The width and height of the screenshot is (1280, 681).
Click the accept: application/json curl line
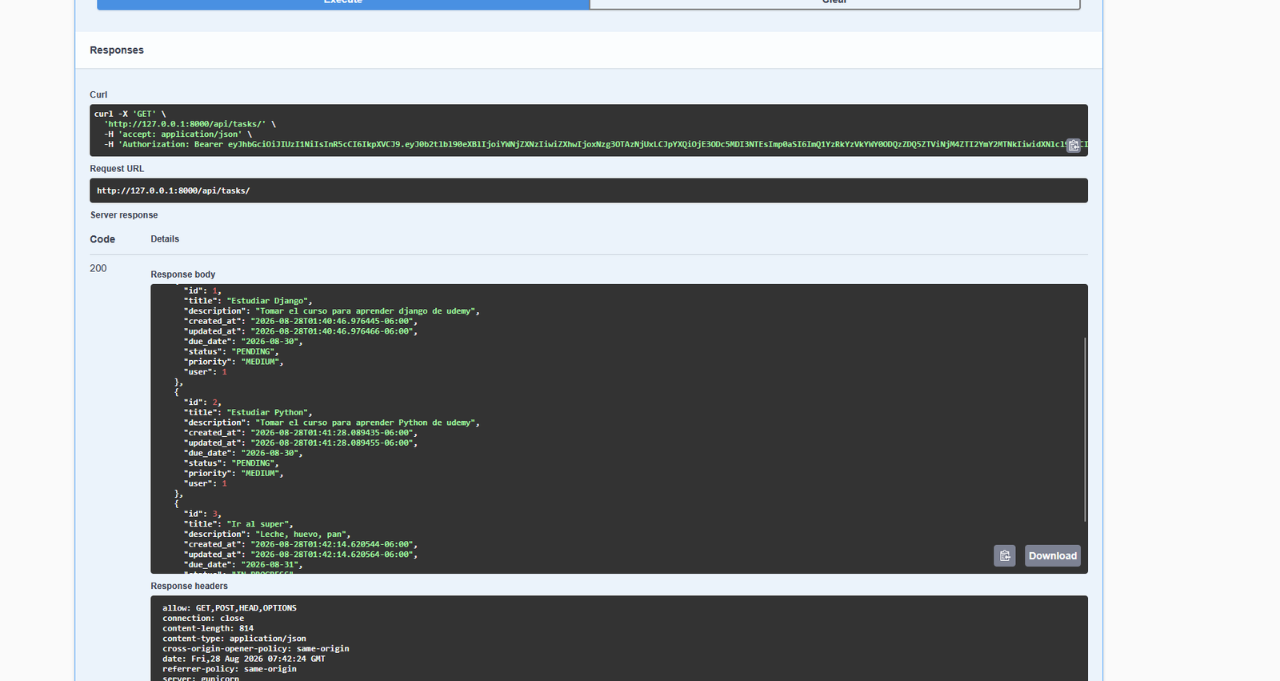click(x=178, y=134)
